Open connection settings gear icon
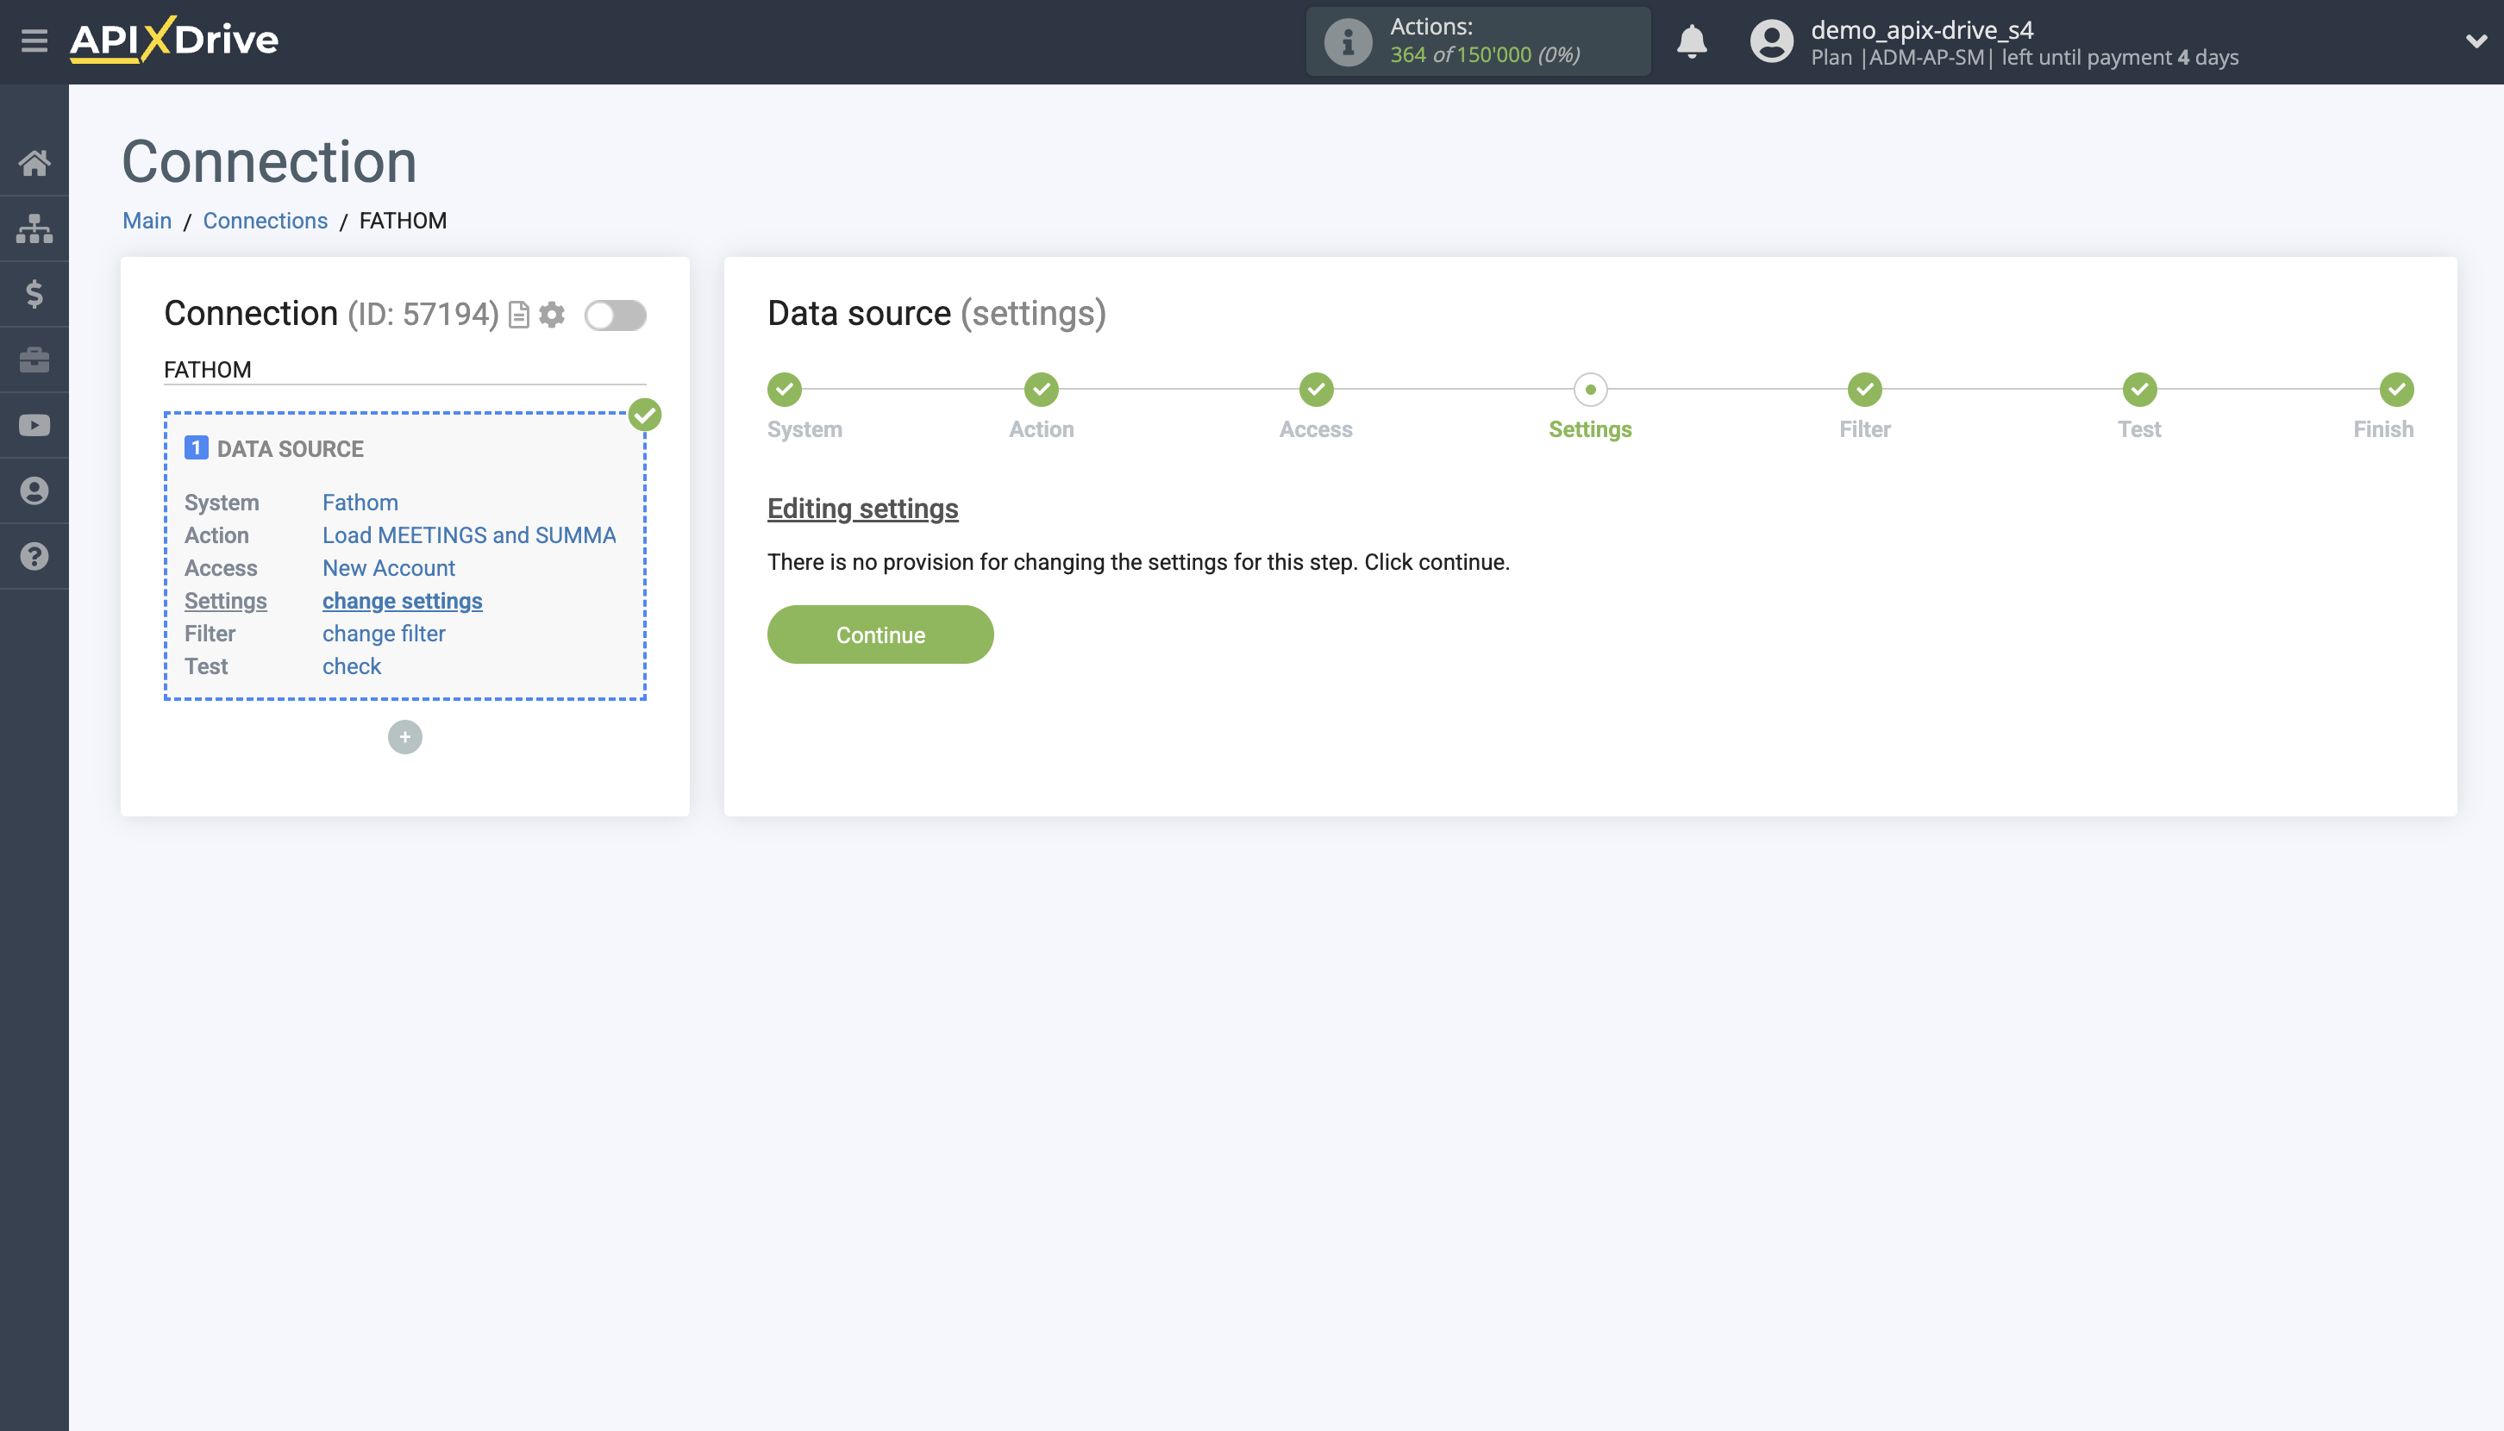Viewport: 2504px width, 1431px height. (x=553, y=316)
